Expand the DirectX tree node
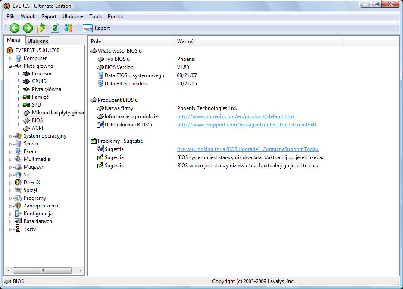 10,183
